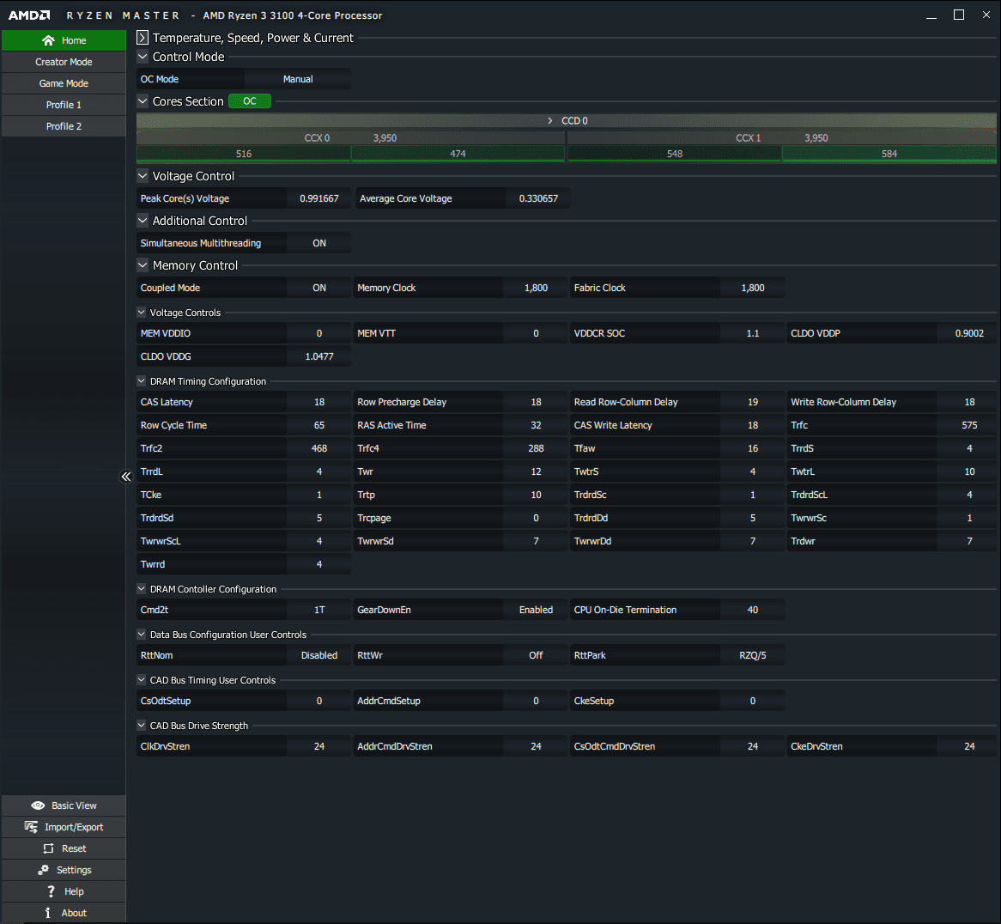Open Settings from sidebar
The image size is (1001, 924).
64,870
